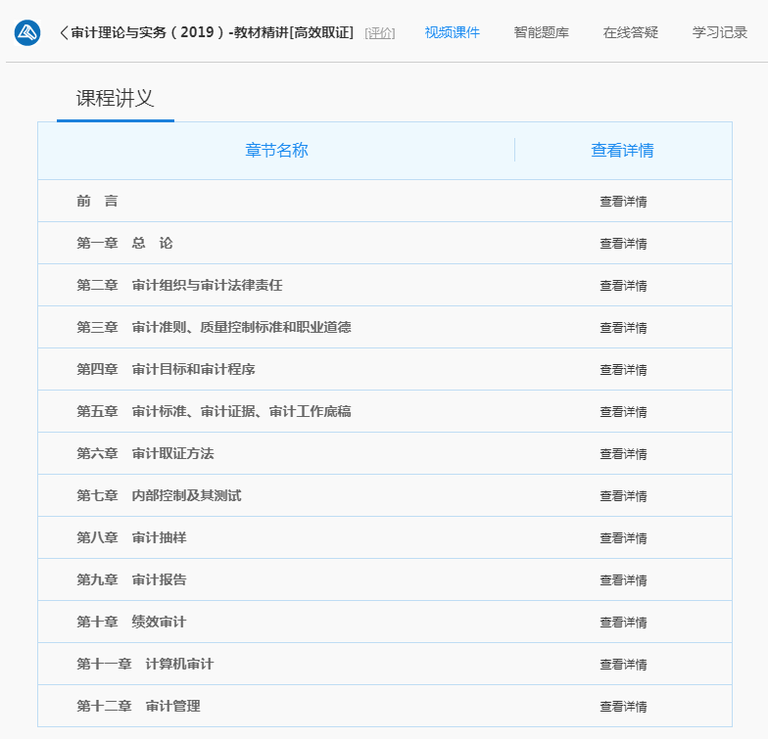Click chapter title 第三章 审计准则、质量控制标准和职业道德
Viewport: 768px width, 739px height.
214,327
